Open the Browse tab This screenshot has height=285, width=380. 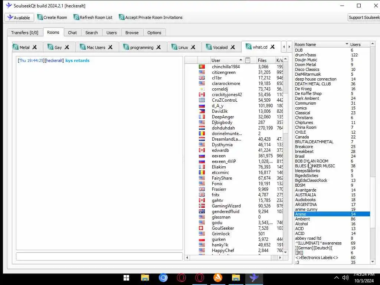[x=132, y=33]
